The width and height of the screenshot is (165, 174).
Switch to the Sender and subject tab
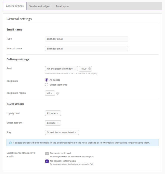[x=40, y=6]
